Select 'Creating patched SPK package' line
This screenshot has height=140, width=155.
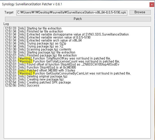coord(38,82)
